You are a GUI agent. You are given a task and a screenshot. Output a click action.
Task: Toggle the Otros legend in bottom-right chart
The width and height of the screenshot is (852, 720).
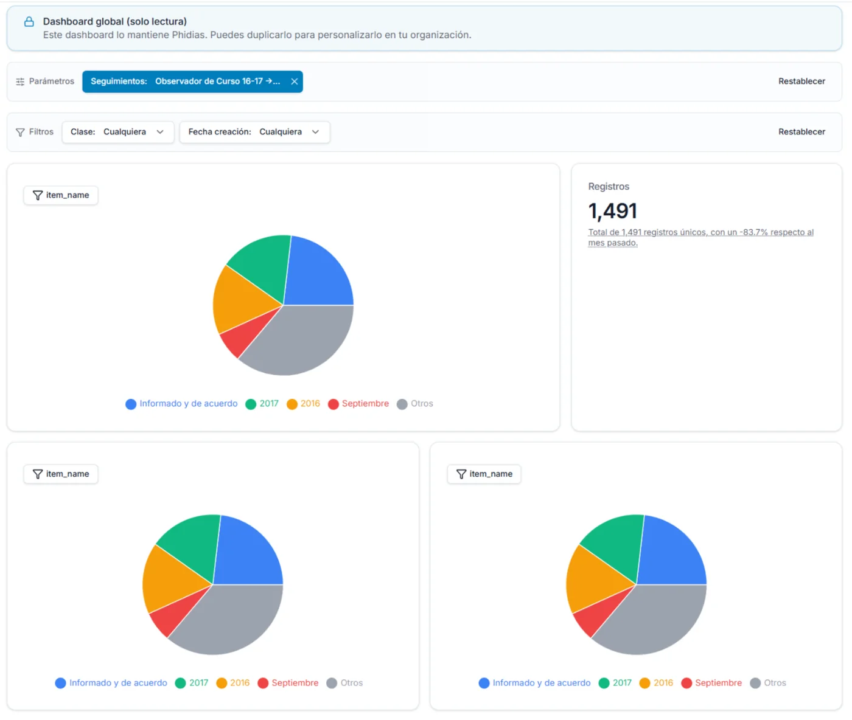(x=768, y=683)
